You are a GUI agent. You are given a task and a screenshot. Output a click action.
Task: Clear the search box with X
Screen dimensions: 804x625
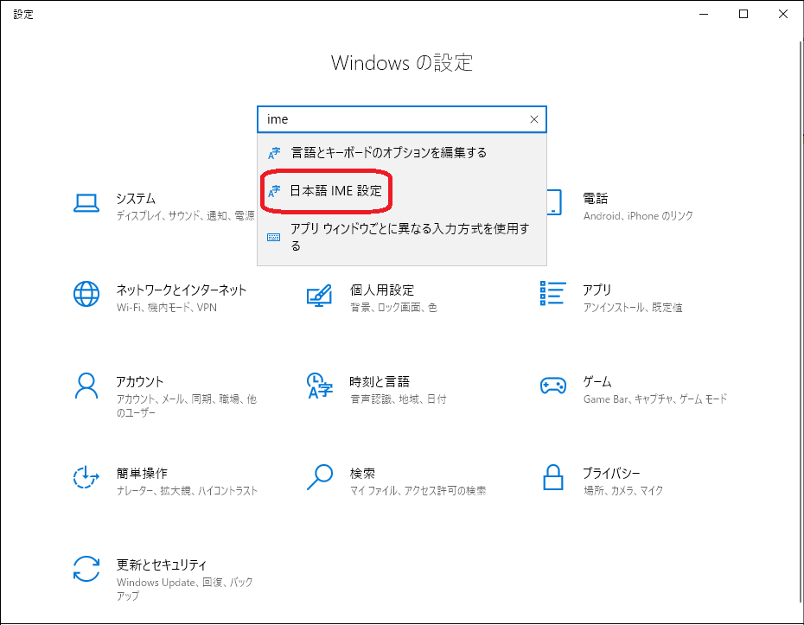(x=533, y=119)
